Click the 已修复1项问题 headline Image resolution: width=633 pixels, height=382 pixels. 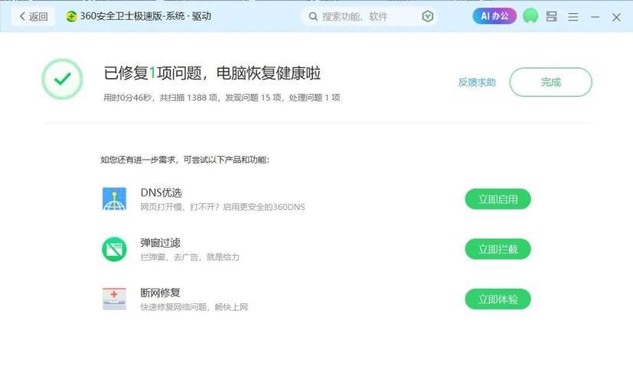212,73
